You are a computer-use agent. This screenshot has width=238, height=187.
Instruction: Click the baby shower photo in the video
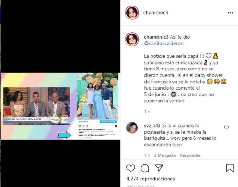click(98, 96)
